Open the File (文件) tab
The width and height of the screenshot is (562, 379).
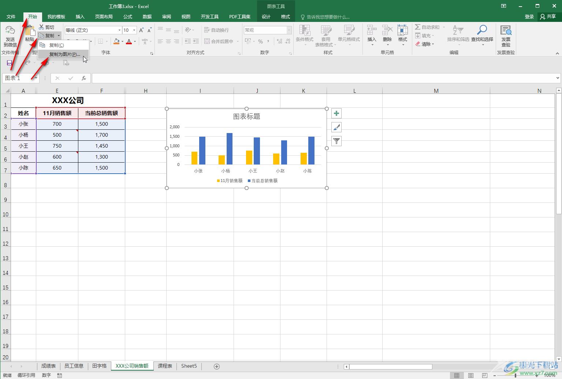11,16
